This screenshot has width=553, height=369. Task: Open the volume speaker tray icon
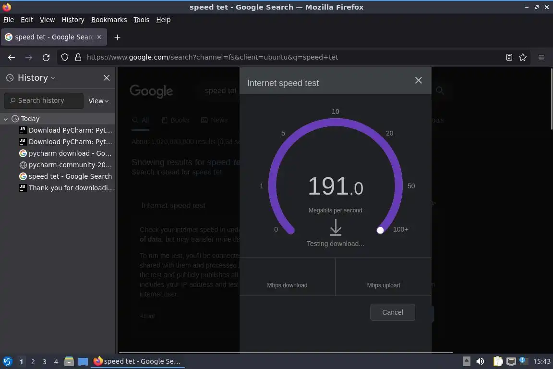(x=480, y=361)
